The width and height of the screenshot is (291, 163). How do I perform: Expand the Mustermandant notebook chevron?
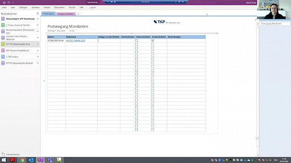point(38,31)
